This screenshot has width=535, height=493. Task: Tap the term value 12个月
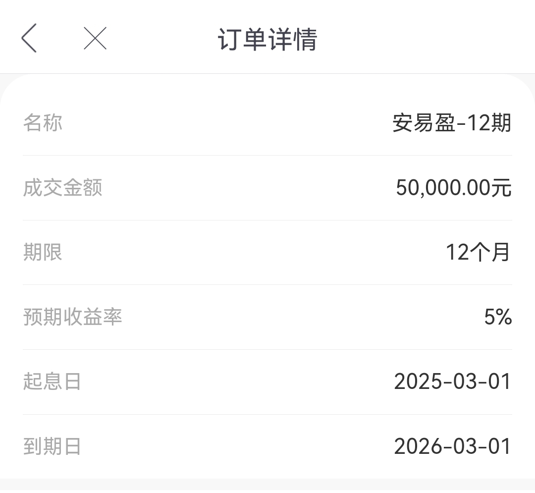point(479,252)
